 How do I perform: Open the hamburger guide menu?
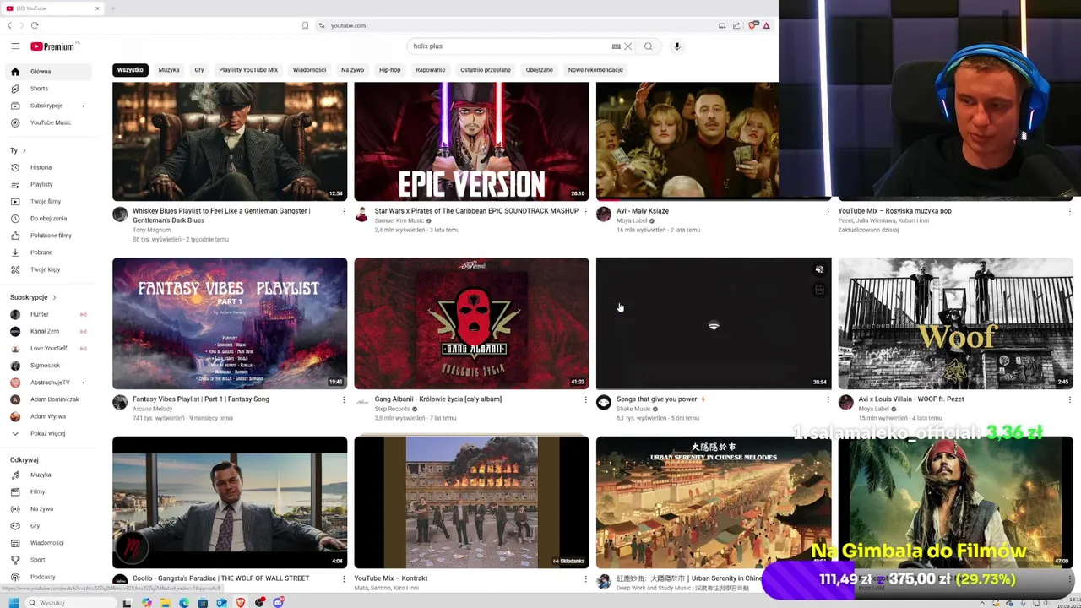coord(14,46)
